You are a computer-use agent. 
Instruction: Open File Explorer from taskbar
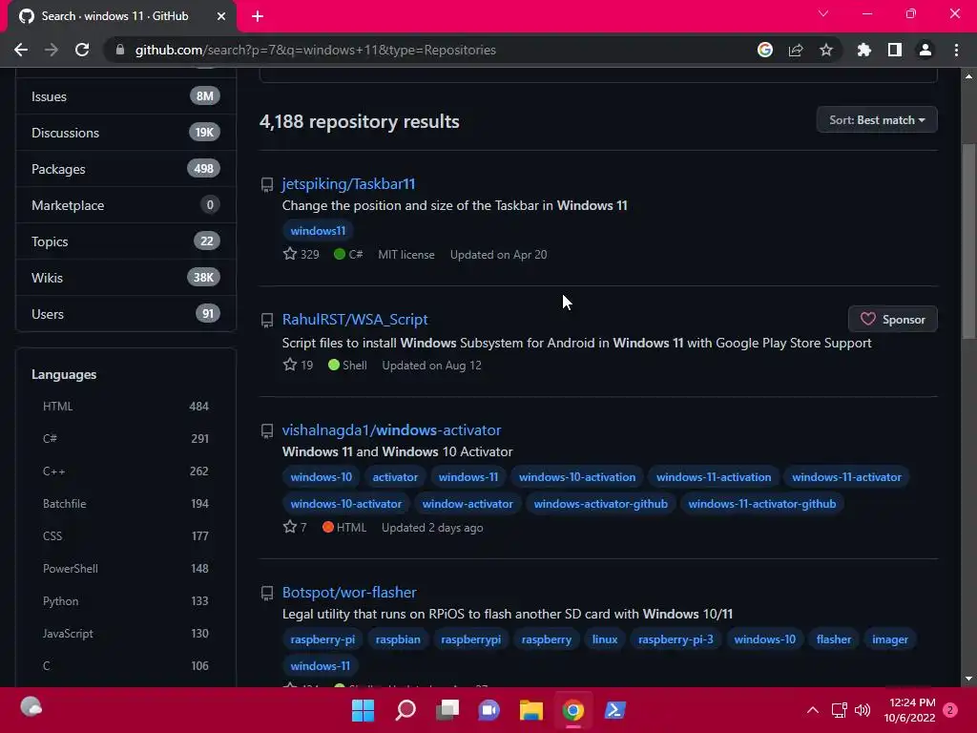tap(530, 709)
